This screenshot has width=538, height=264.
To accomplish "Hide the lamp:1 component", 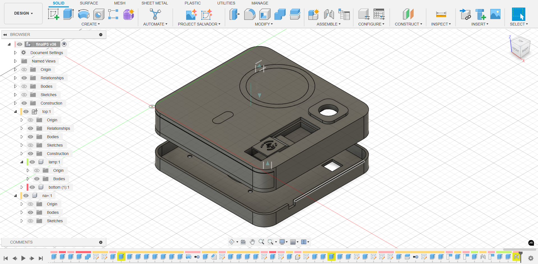I will coord(32,162).
